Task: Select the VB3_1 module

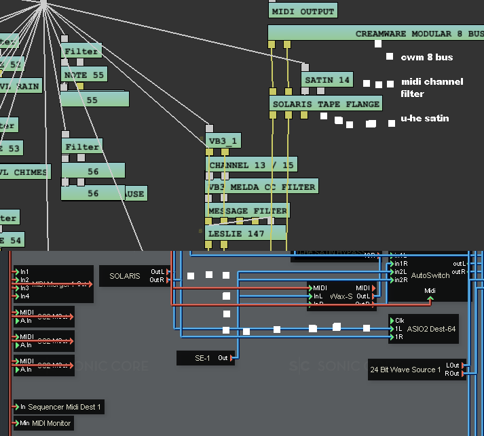Action: tap(223, 140)
